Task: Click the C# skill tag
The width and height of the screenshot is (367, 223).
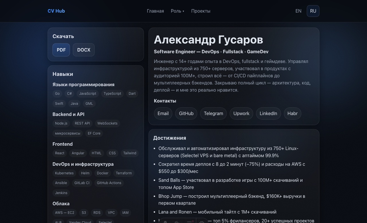Action: (x=69, y=94)
